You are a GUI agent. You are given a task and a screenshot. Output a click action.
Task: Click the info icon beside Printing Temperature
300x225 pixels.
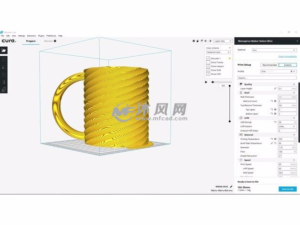pyautogui.click(x=275, y=139)
